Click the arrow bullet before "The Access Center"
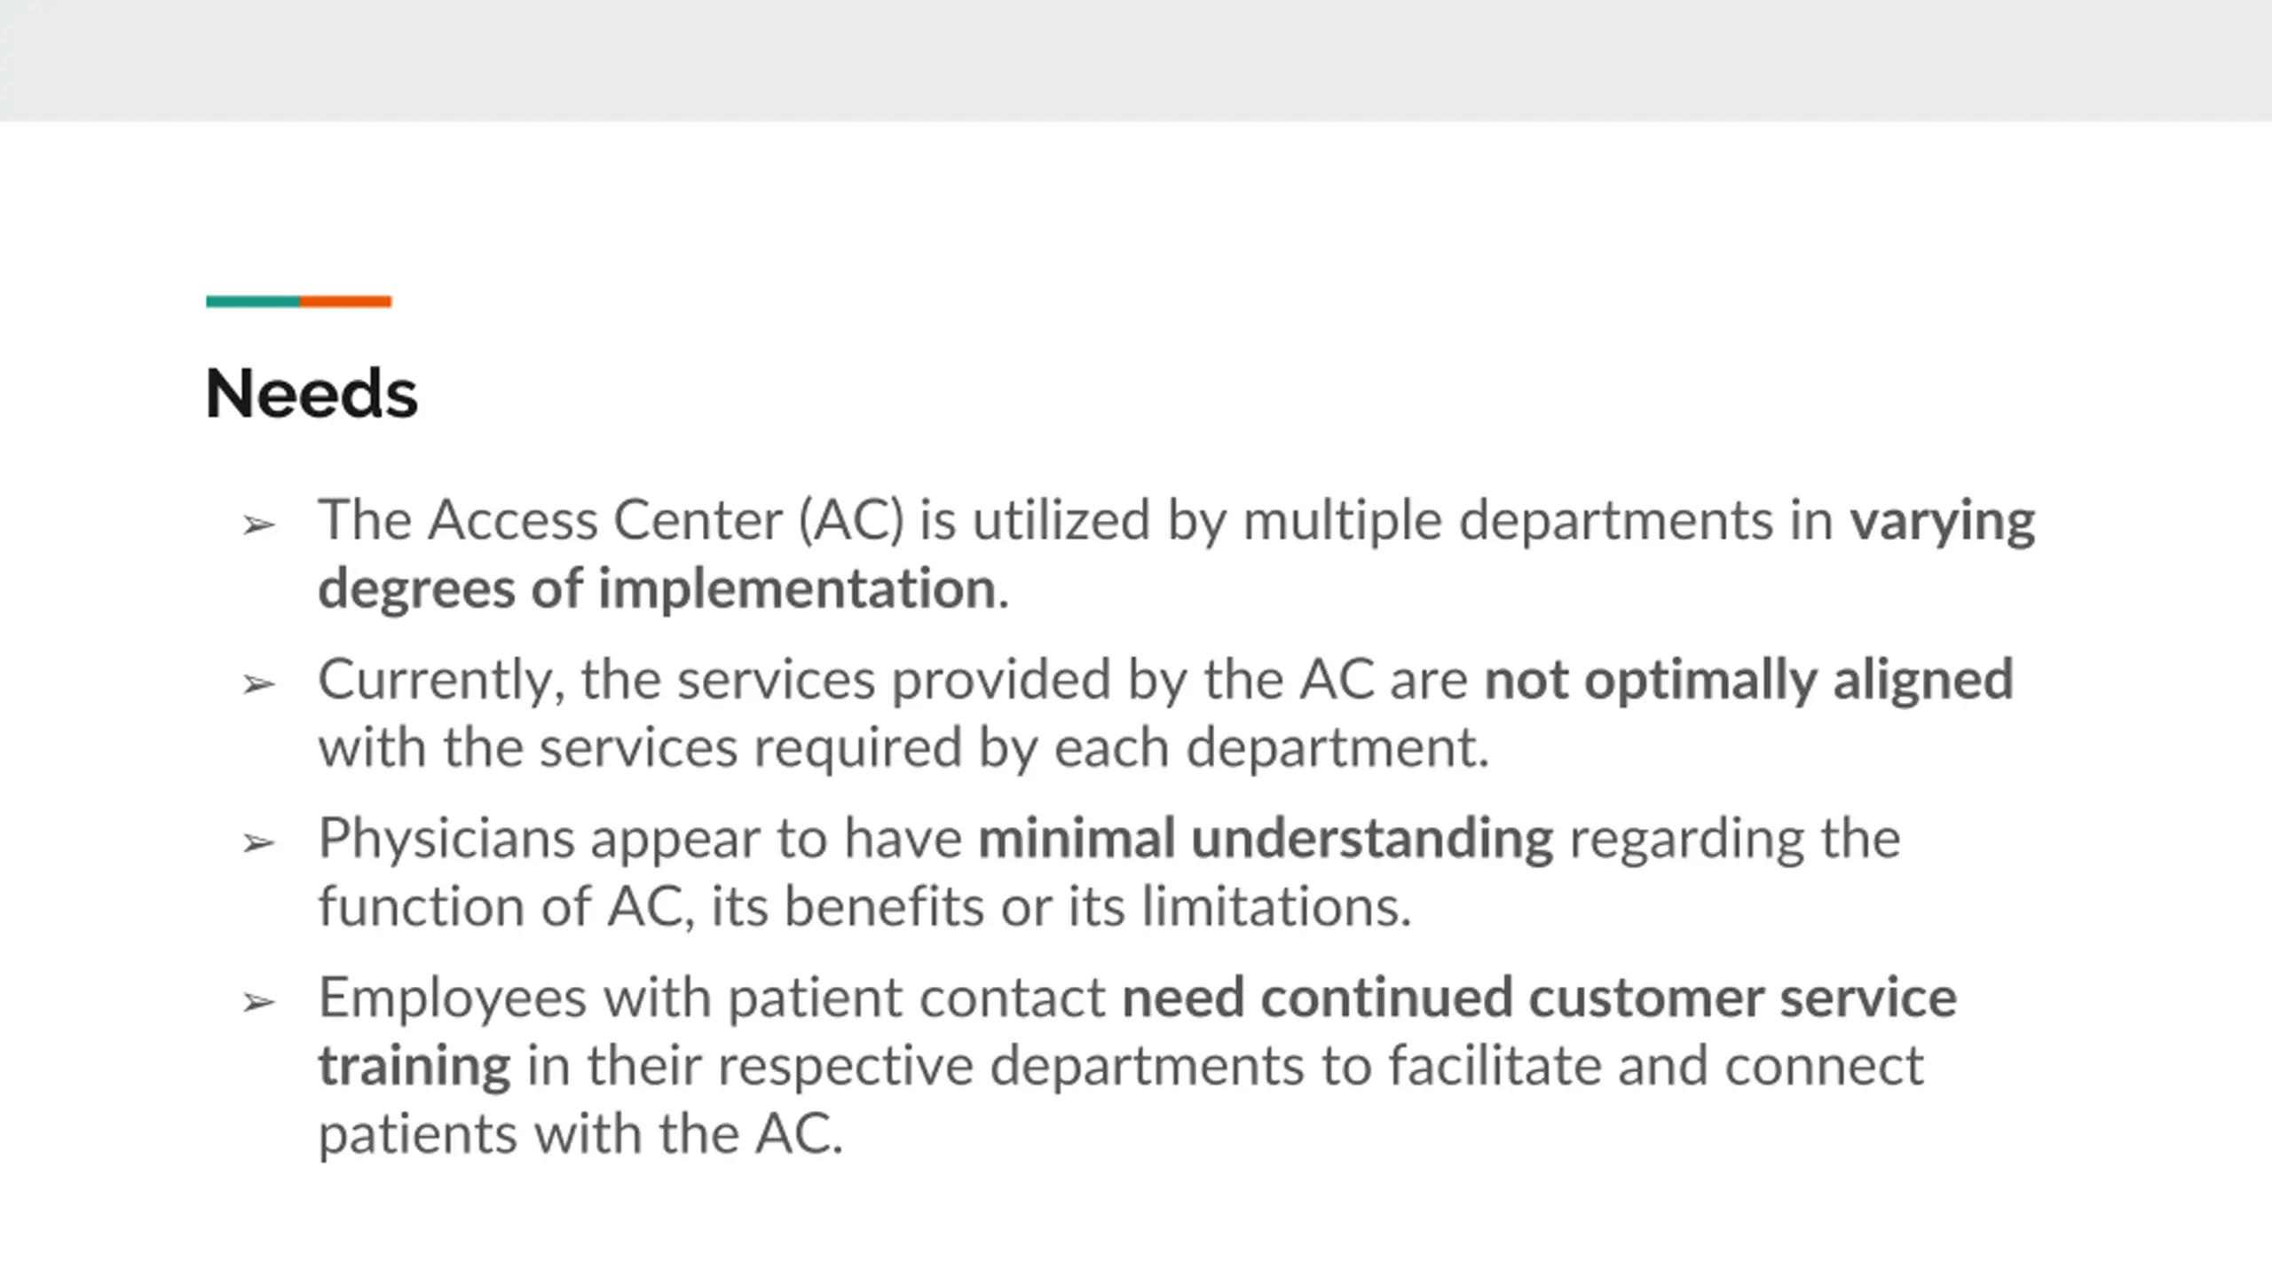The image size is (2272, 1278). coord(258,525)
